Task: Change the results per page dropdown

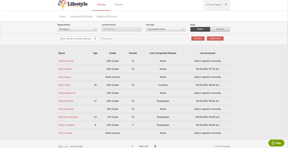Action: [x=63, y=146]
